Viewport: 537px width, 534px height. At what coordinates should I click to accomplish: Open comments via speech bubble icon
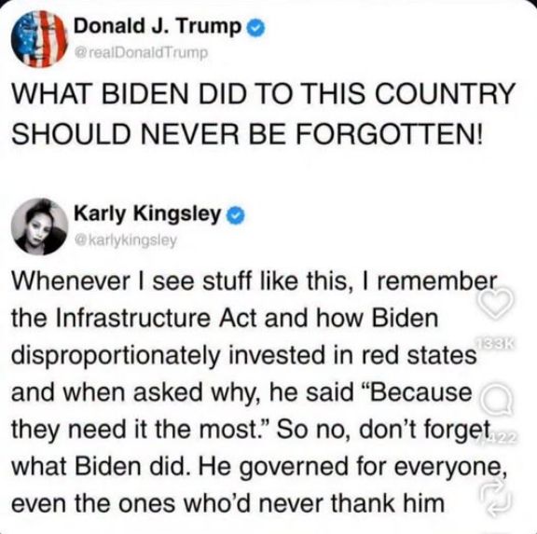coord(496,403)
